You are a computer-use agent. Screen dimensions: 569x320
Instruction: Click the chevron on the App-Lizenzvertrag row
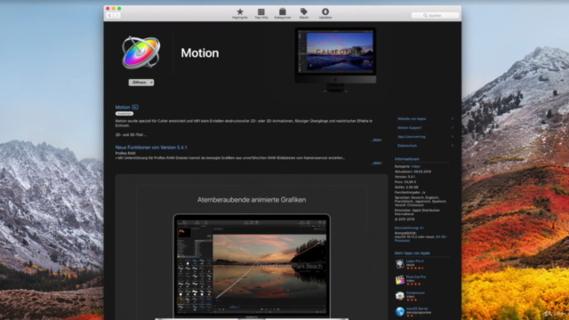(453, 137)
